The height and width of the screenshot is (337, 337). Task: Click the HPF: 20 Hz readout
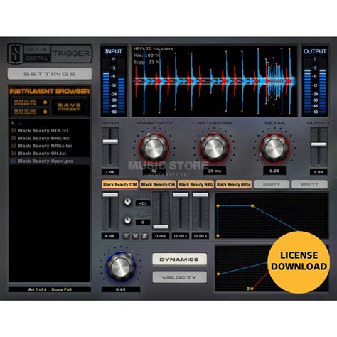click(147, 48)
